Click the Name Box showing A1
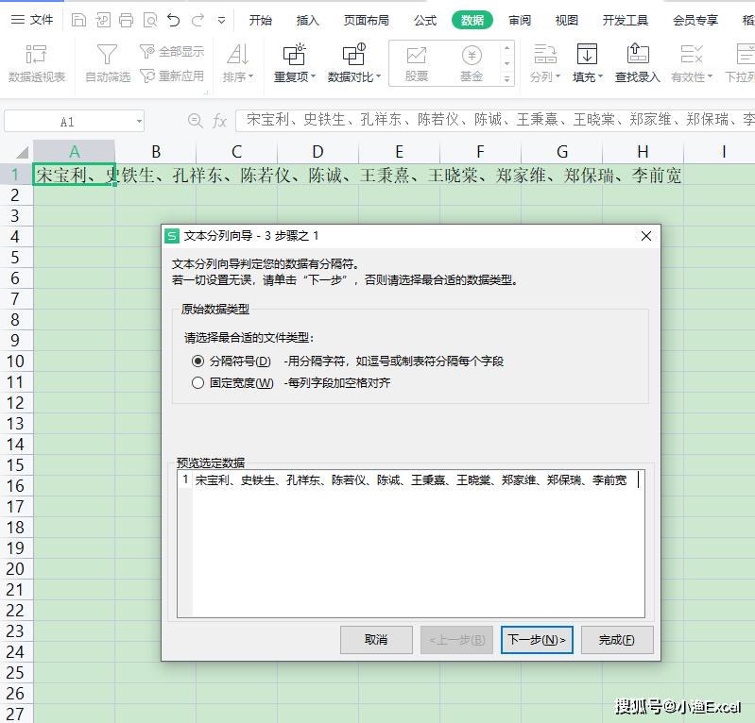This screenshot has height=723, width=755. coord(67,122)
